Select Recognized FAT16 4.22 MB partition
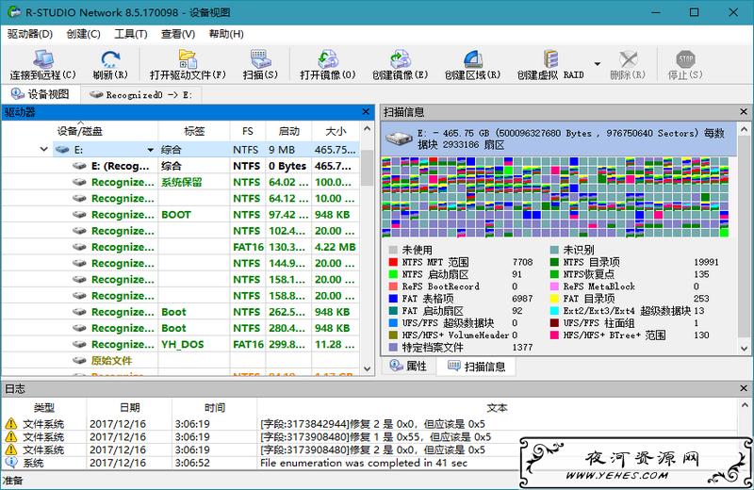 [181, 247]
